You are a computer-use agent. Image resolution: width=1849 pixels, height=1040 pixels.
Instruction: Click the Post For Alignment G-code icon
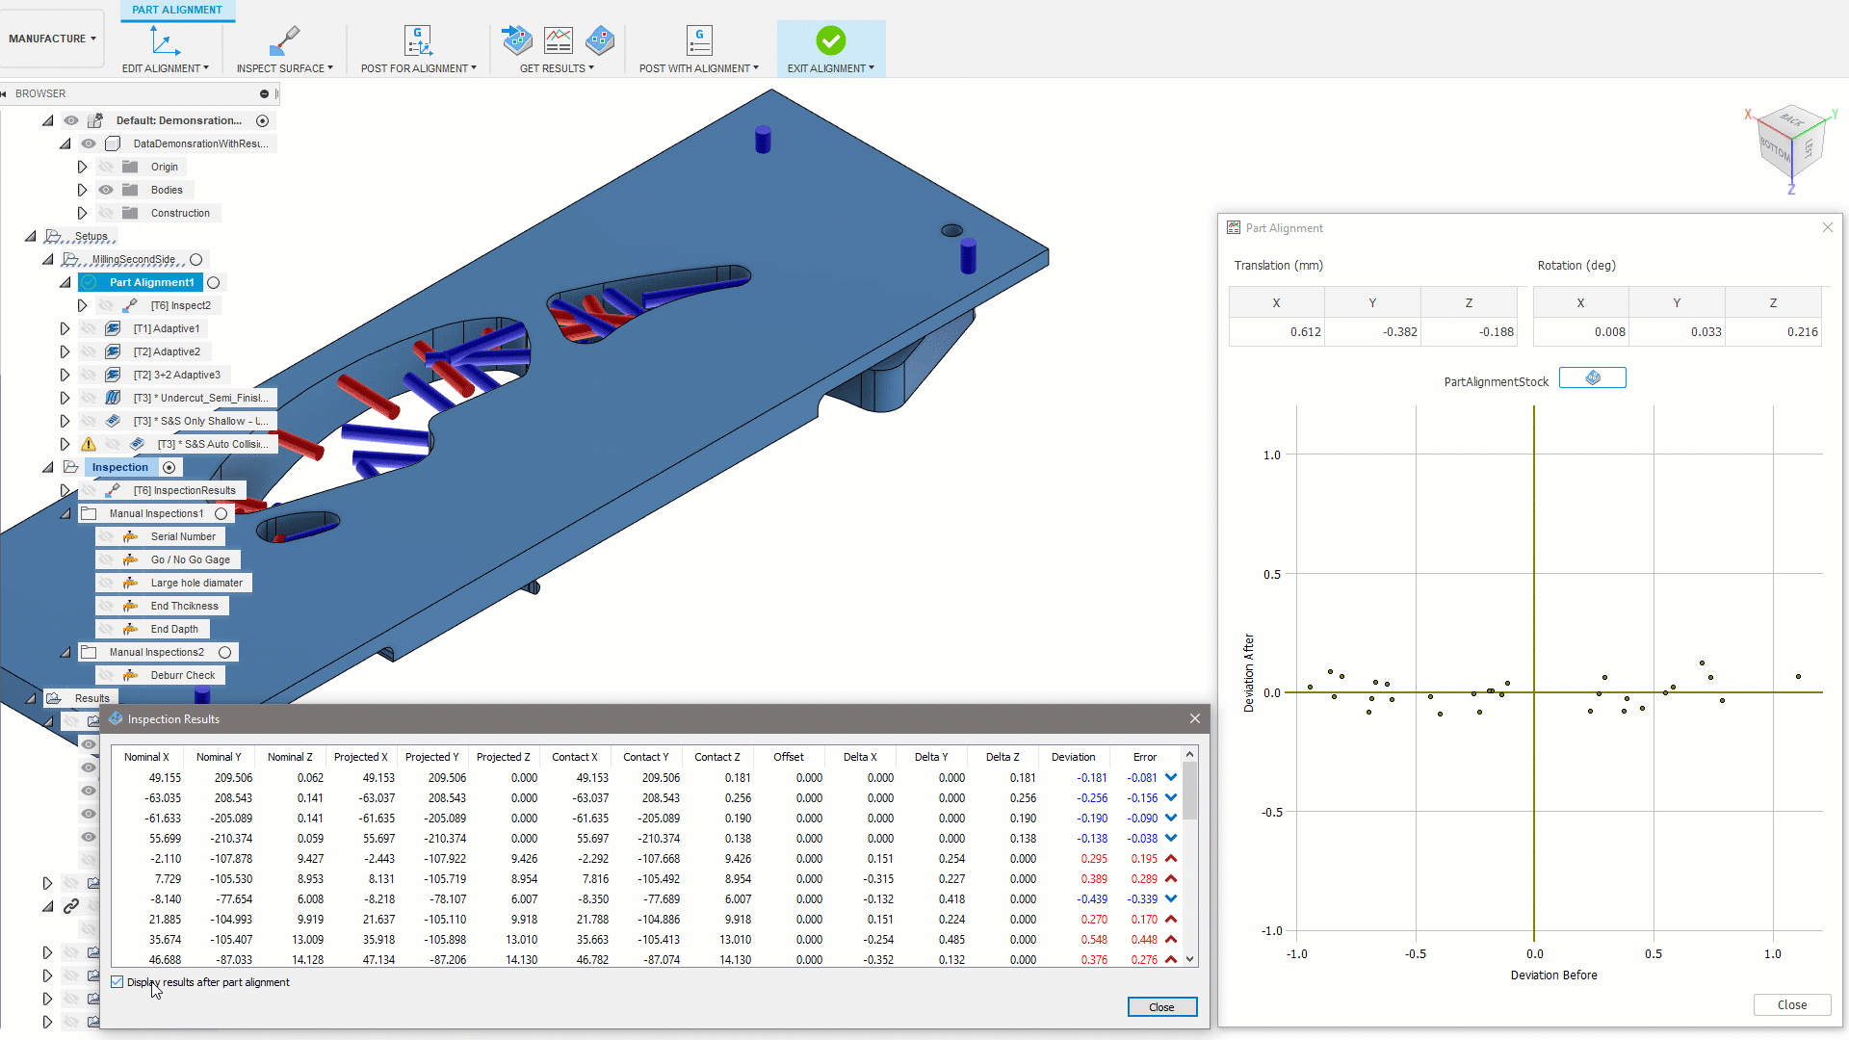(x=418, y=41)
